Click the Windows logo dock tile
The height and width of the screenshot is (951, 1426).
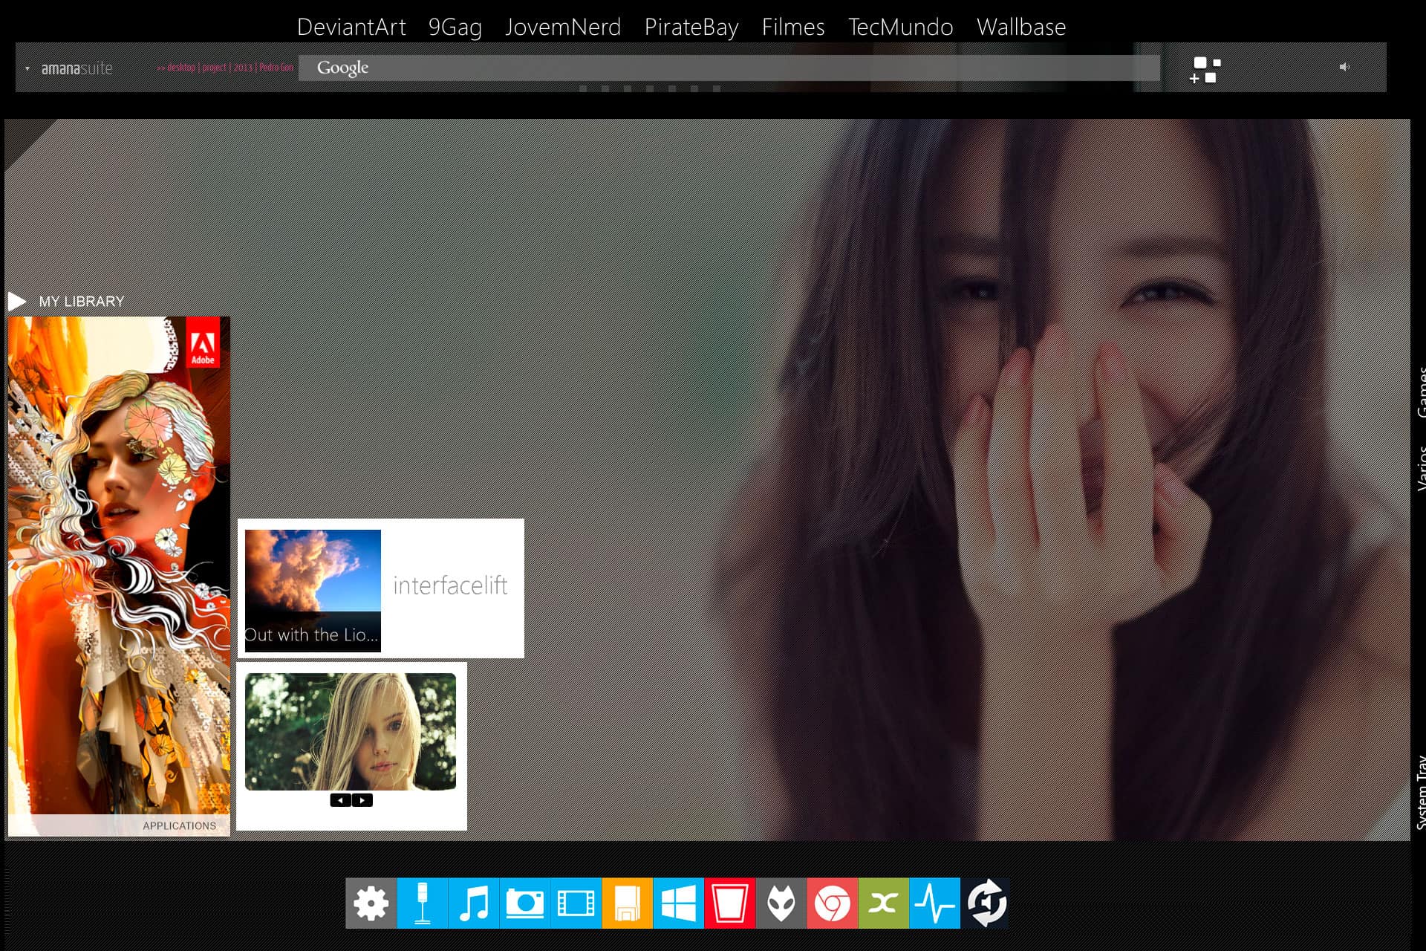(x=678, y=903)
